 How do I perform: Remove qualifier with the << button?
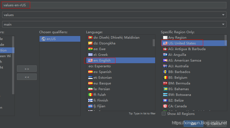pyautogui.click(x=27, y=77)
